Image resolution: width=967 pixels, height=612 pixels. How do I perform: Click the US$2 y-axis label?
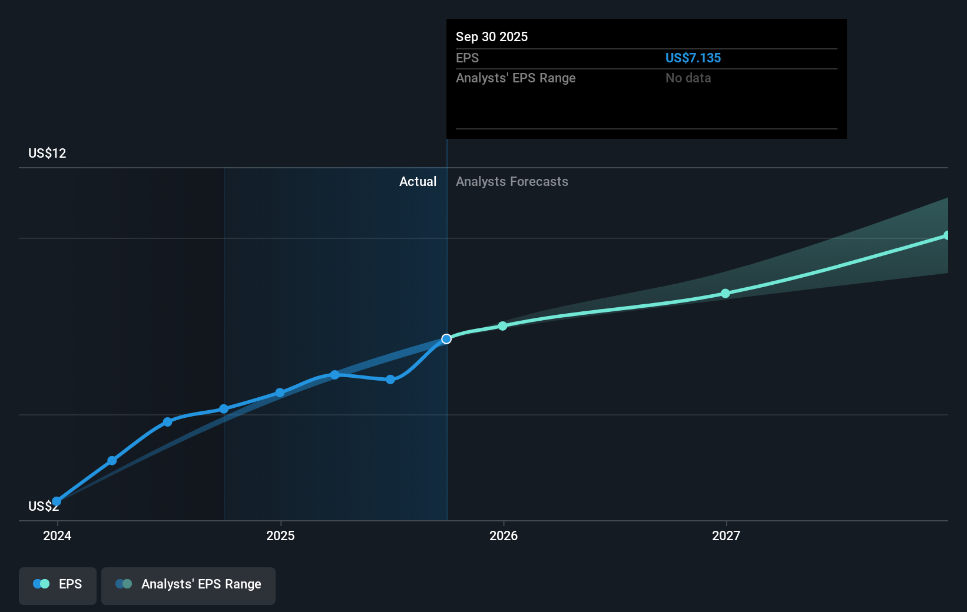click(x=44, y=506)
